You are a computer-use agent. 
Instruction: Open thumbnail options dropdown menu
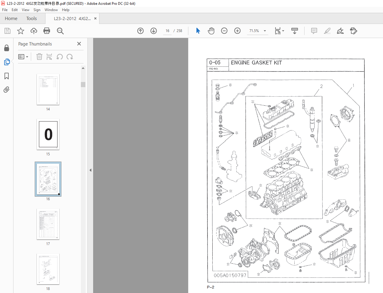coord(23,57)
